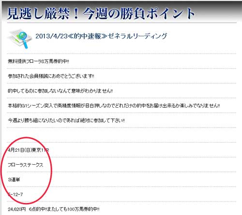Viewport: 242px width, 215px height.
Task: Select the line 今週より勝ち組になりたいのであれば
Action: [66, 120]
